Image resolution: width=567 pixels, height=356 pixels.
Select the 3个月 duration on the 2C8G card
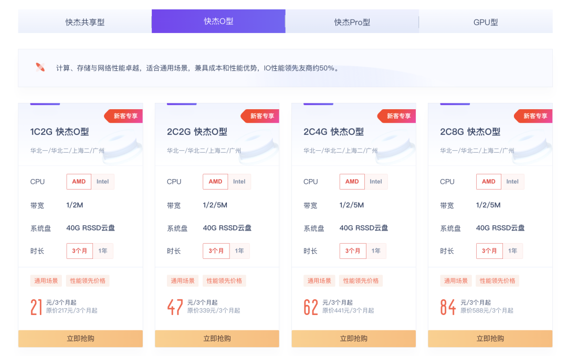[489, 250]
